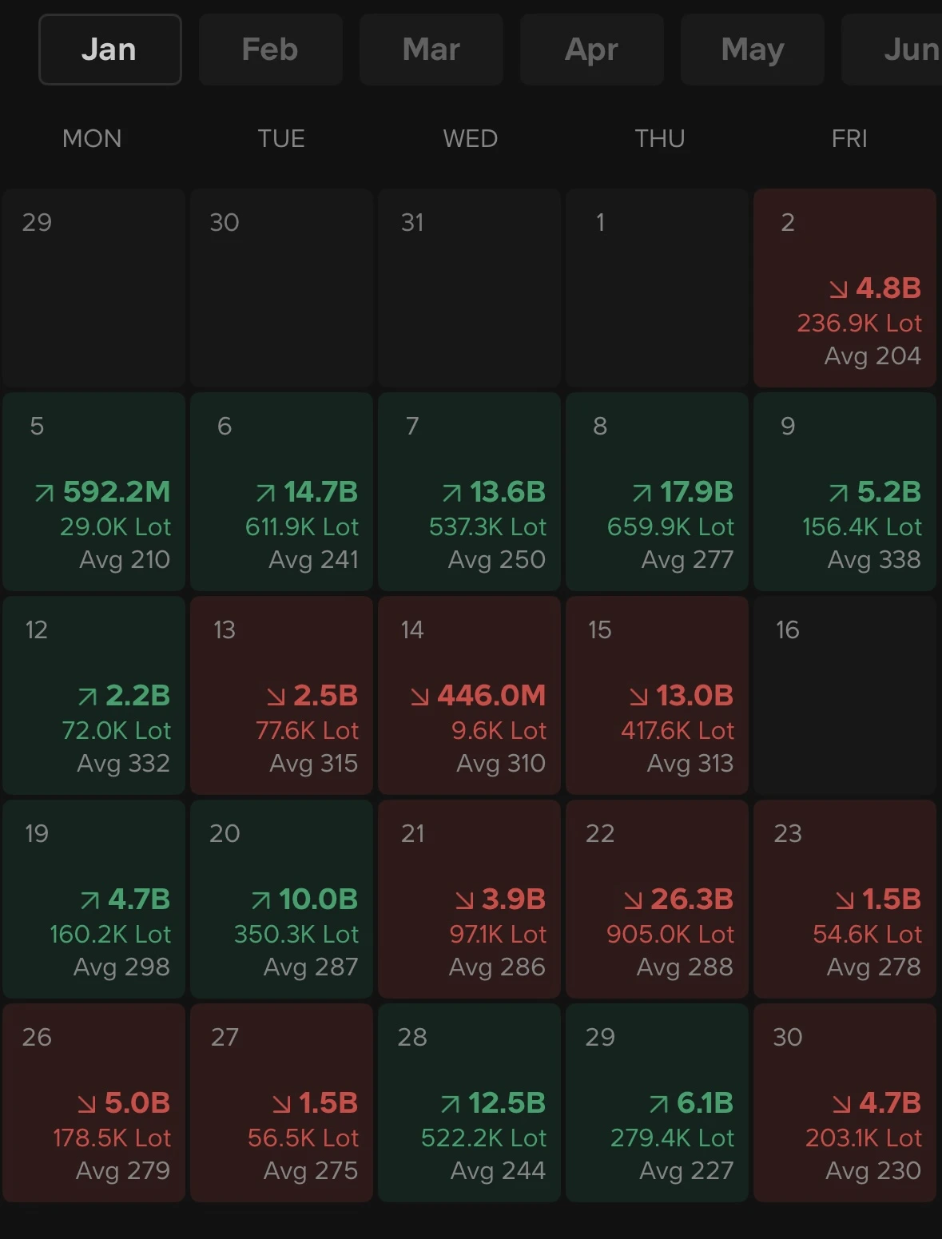This screenshot has height=1239, width=942.
Task: Click the down arrow icon on January 30
Action: [x=841, y=1105]
